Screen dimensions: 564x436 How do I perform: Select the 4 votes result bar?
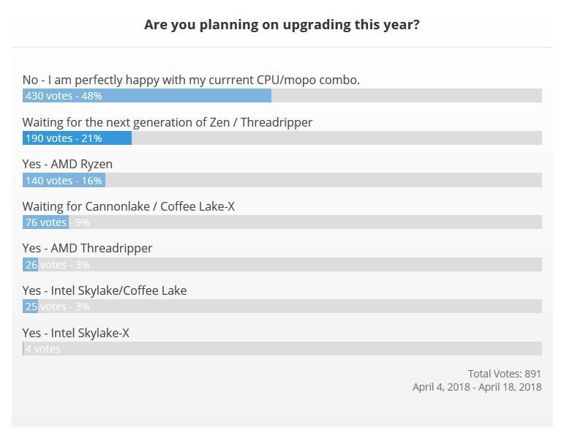coord(282,349)
